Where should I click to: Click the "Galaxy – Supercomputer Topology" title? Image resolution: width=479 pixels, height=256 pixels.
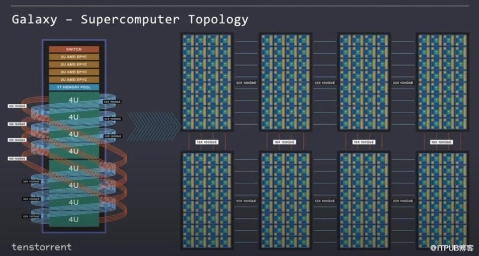[130, 19]
